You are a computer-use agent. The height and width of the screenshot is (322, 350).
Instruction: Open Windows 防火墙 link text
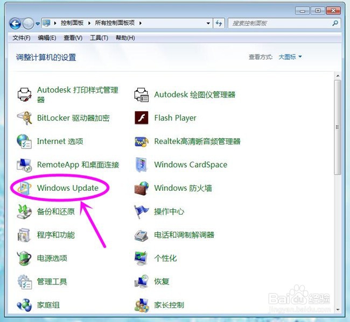183,188
